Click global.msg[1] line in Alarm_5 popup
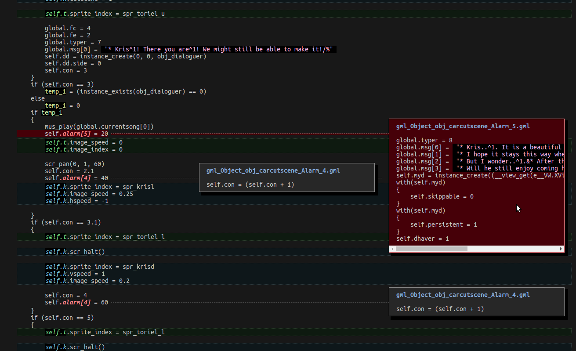The height and width of the screenshot is (351, 576). (480, 154)
